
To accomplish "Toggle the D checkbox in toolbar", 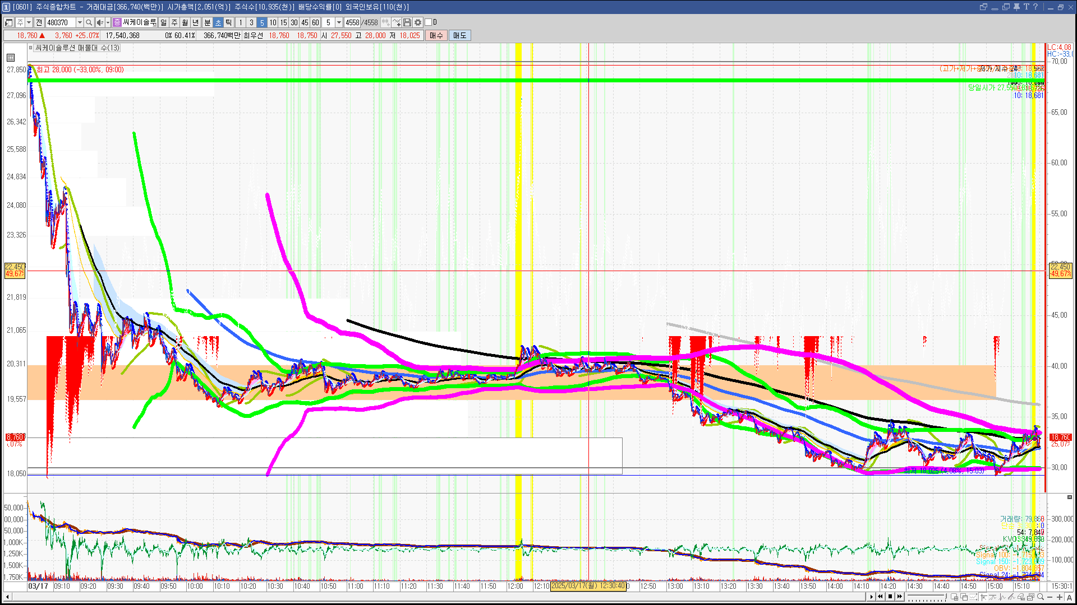I will click(x=429, y=22).
